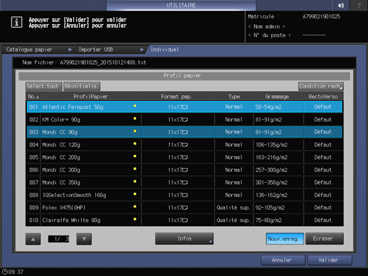Click the yellow dot on the IOSelectionSmooth 160g row
Viewport: 368px width, 276px height.
(135, 194)
